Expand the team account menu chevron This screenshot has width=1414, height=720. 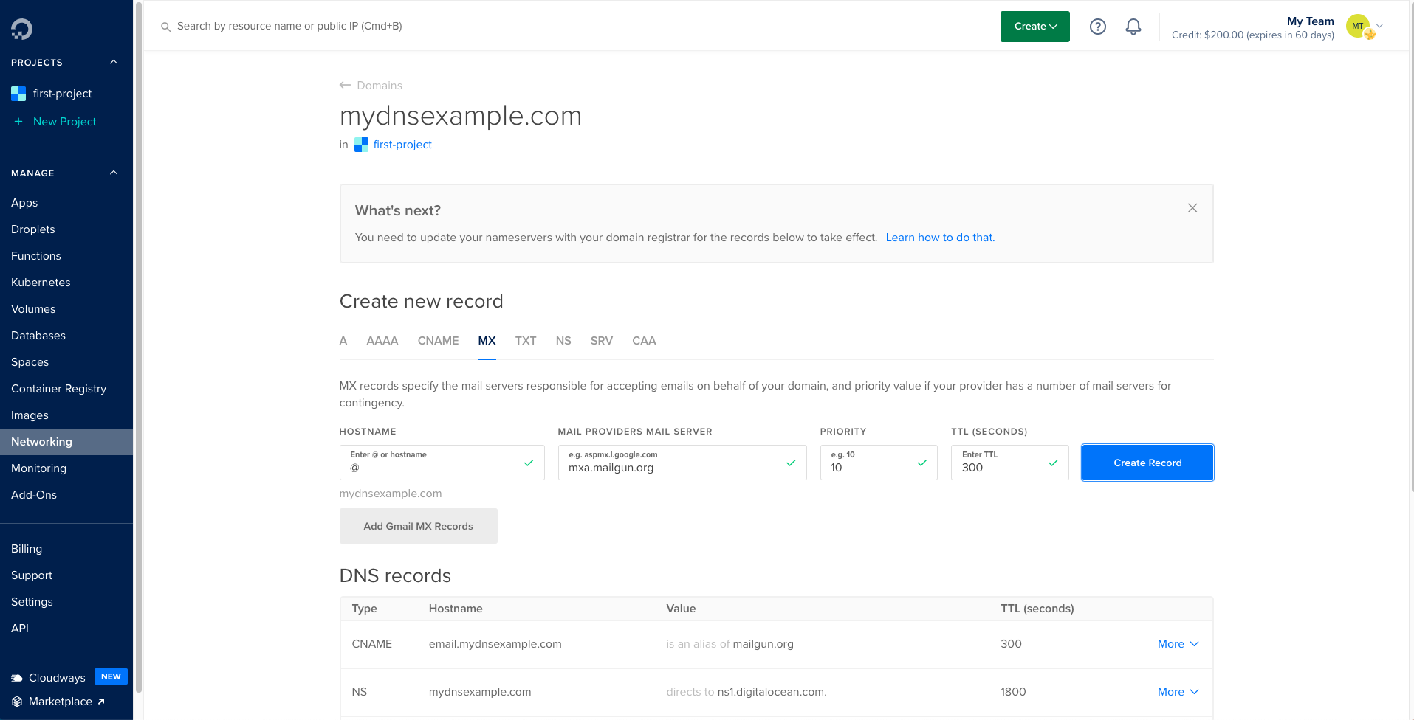tap(1379, 26)
